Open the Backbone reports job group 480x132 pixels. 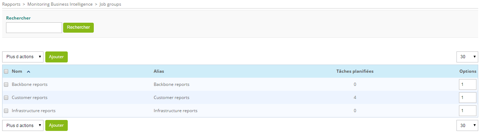pos(30,84)
